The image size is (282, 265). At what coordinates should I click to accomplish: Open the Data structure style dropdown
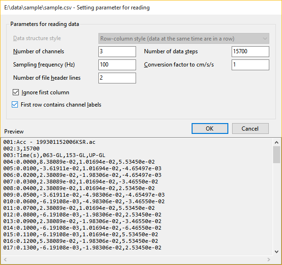184,38
